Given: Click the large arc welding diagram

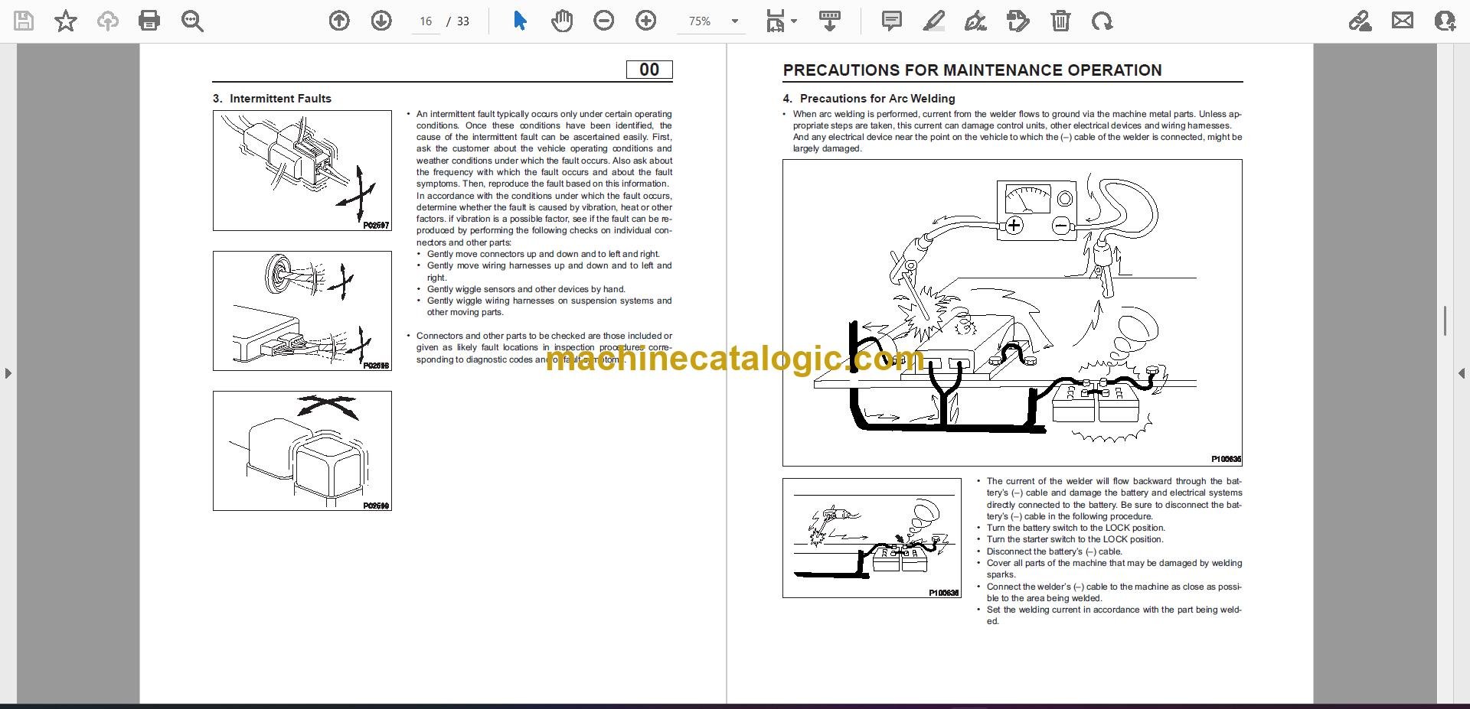Looking at the screenshot, I should click(x=1012, y=312).
